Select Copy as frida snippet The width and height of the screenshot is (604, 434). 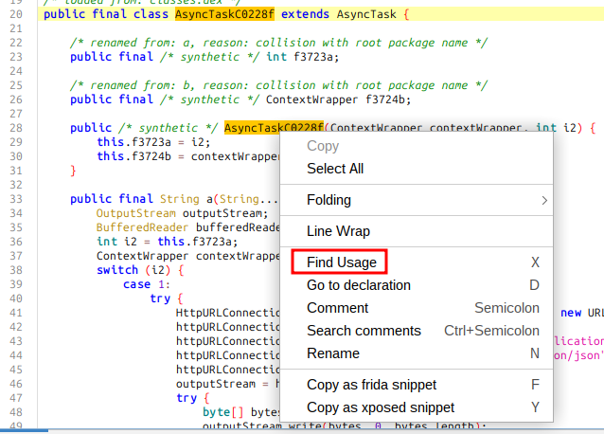pyautogui.click(x=372, y=385)
